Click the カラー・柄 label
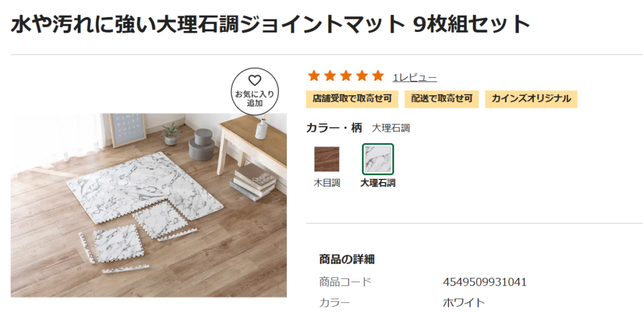Screen dimensions: 643x313 click(x=334, y=128)
